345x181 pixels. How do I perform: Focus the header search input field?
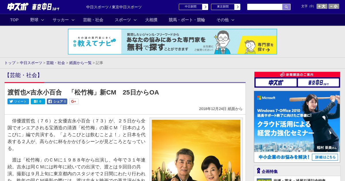265,7
